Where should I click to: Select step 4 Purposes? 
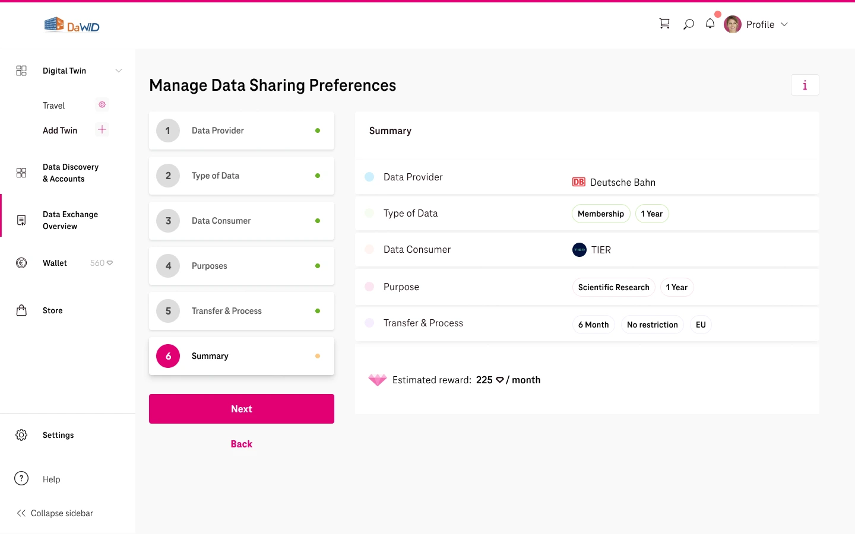[241, 266]
